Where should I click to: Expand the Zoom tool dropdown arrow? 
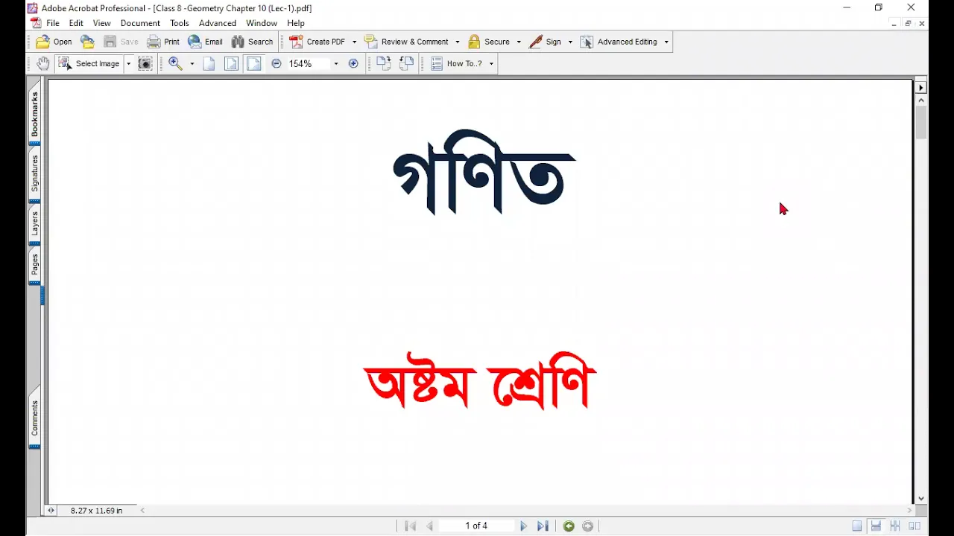(192, 63)
